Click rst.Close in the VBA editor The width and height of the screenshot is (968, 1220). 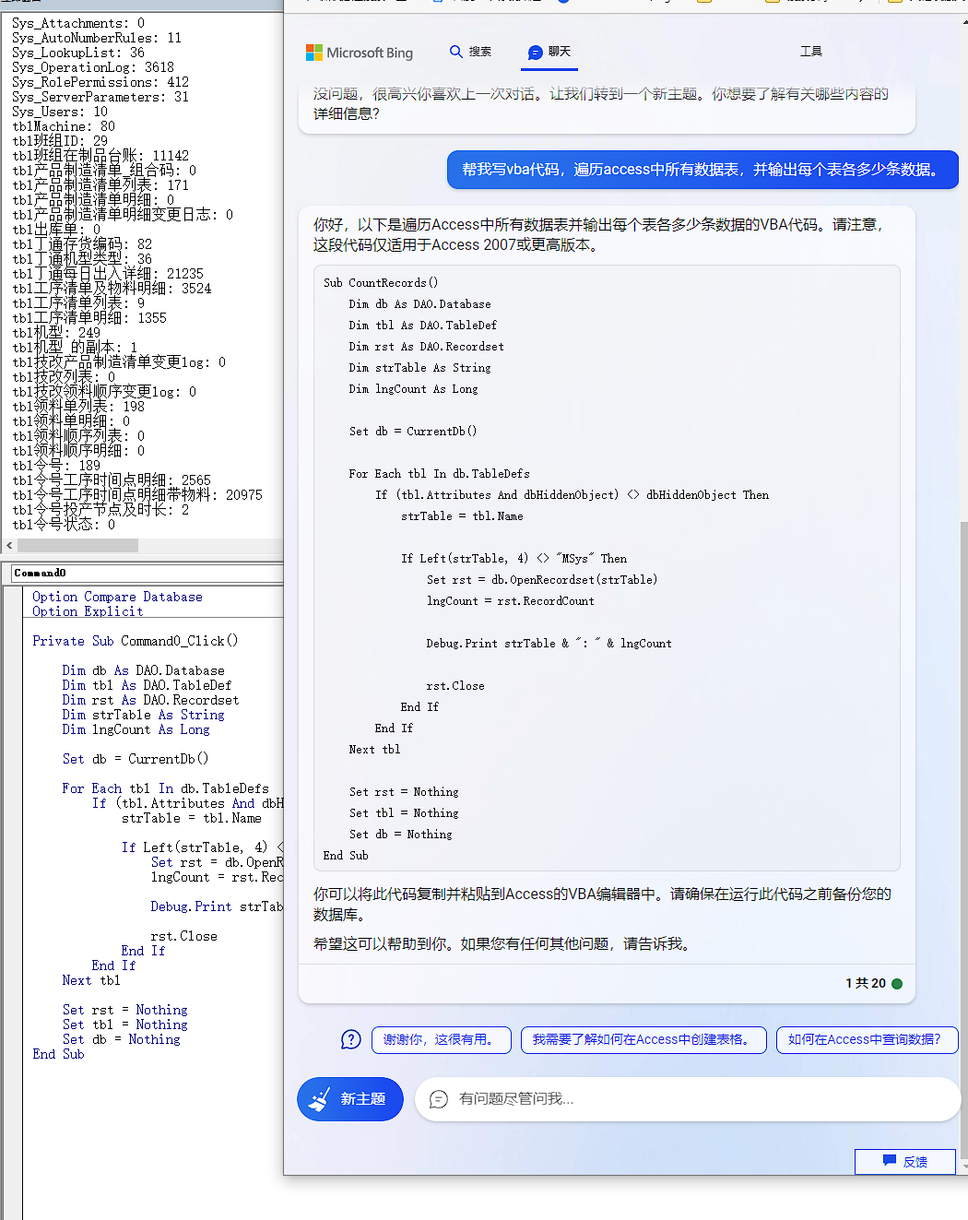point(183,936)
